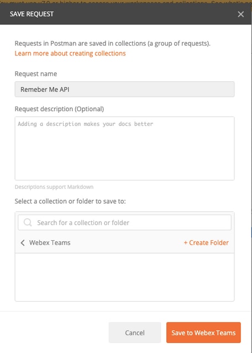The image size is (252, 353).
Task: Click inside the Request description text area
Action: pos(124,149)
